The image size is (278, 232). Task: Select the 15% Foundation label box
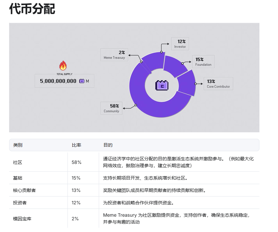203,62
